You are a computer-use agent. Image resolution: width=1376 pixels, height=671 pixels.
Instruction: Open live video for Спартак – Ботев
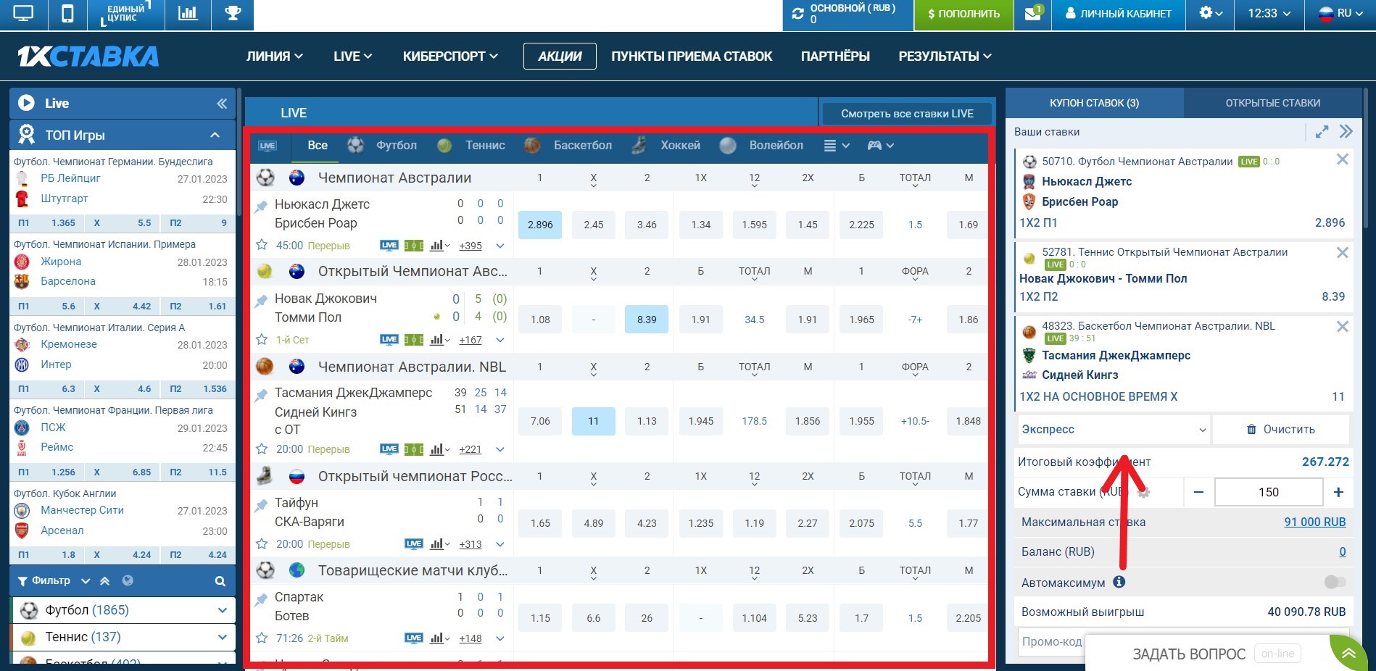414,638
